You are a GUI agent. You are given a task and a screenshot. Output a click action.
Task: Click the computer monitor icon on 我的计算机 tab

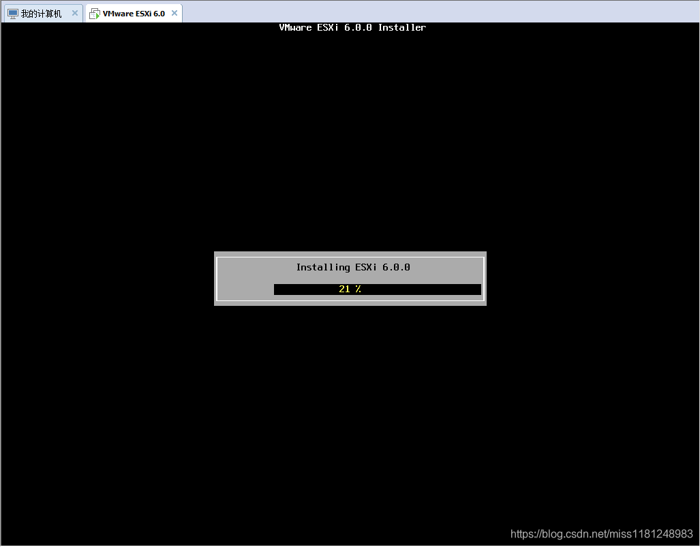[13, 14]
